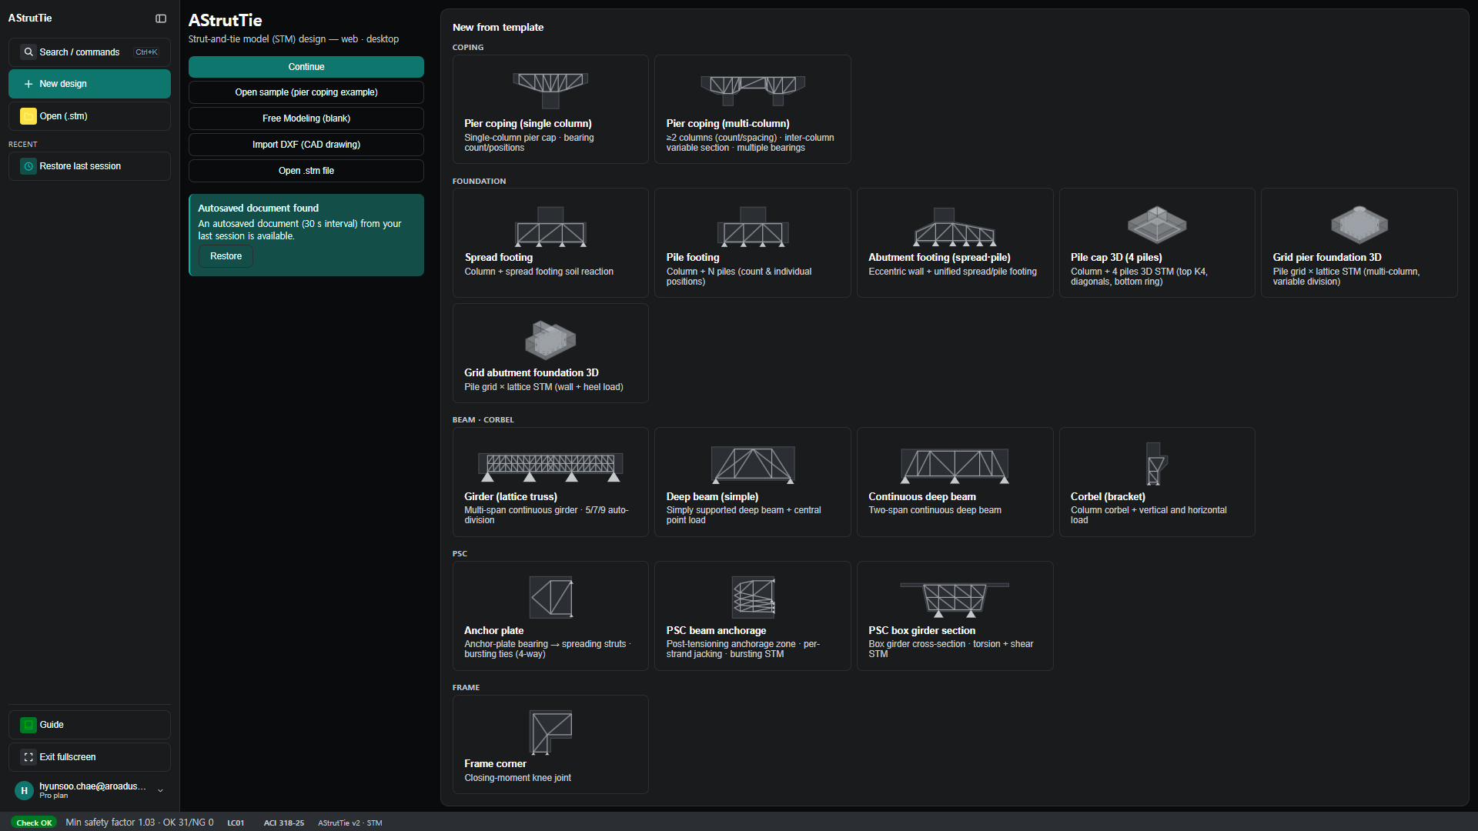Click the Grid pier foundation 3D title
1478x831 pixels.
(1327, 257)
